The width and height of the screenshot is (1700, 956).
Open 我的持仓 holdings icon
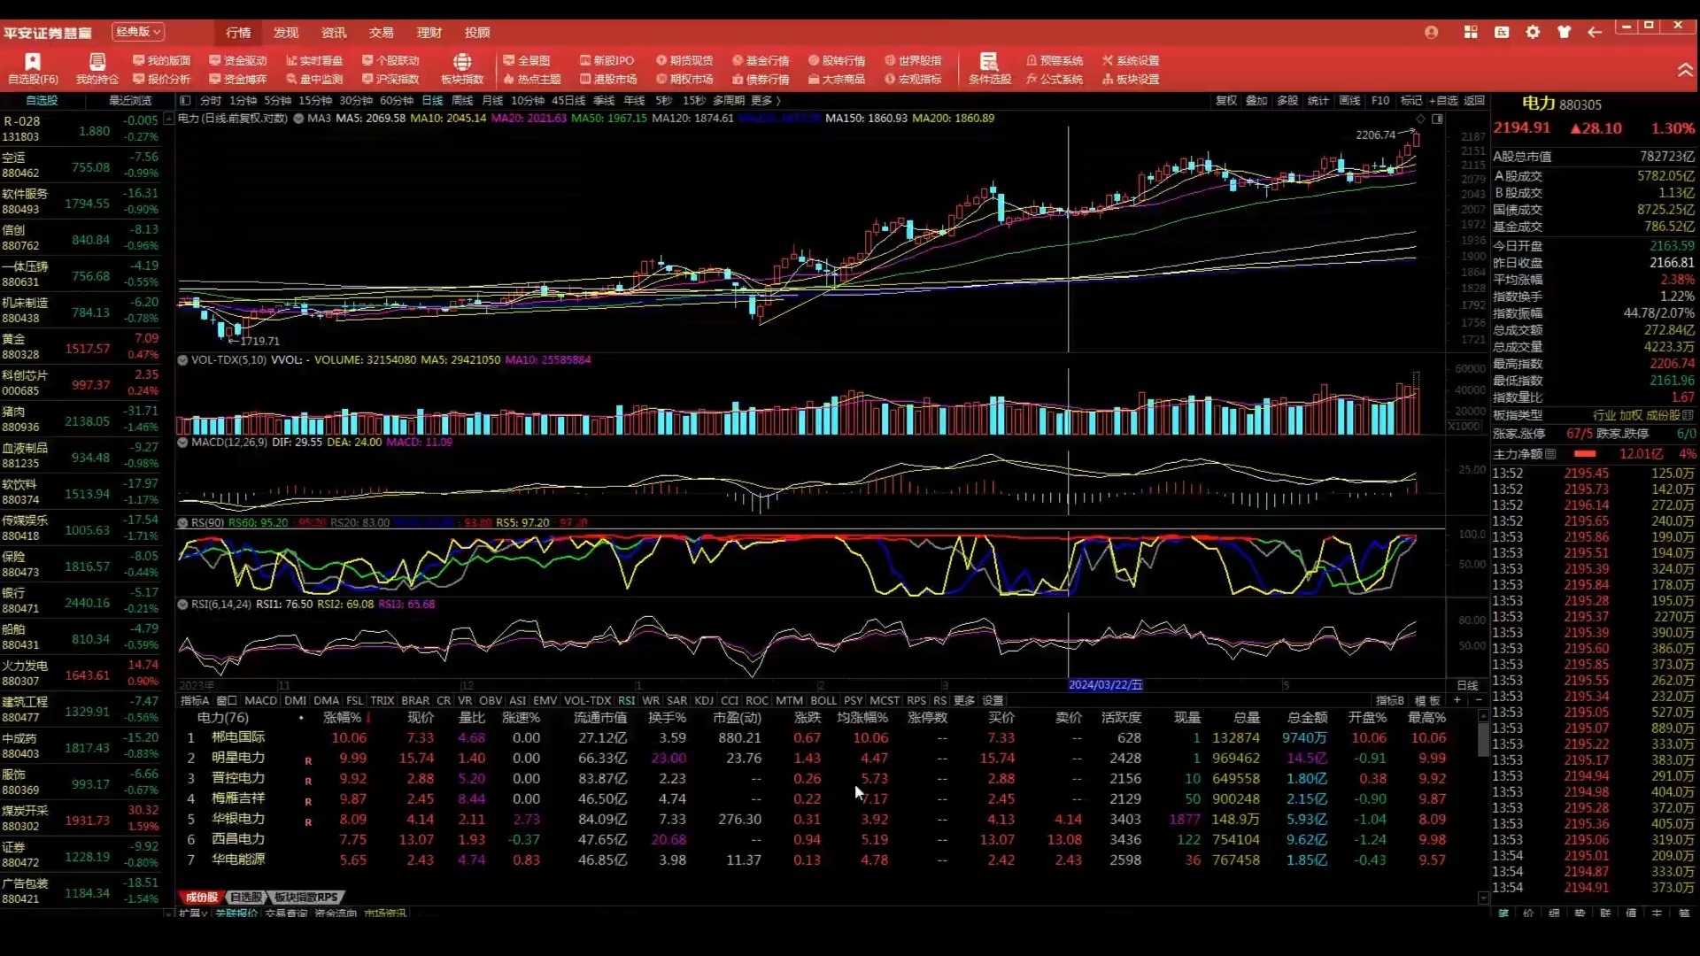click(x=97, y=68)
